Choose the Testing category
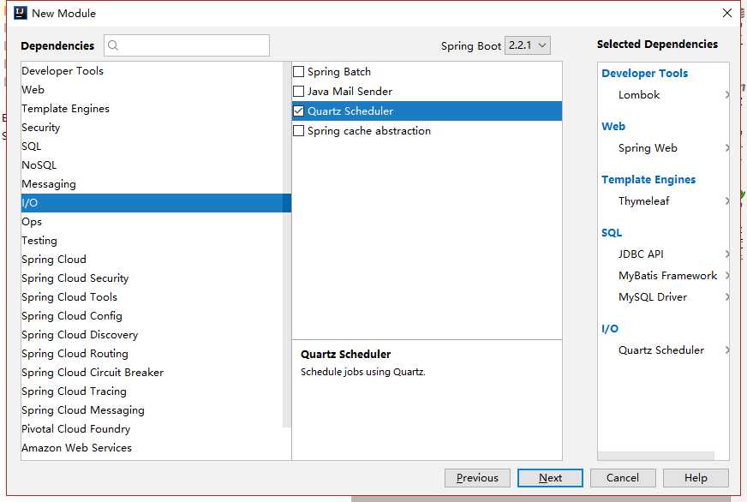The height and width of the screenshot is (502, 747). click(x=152, y=241)
